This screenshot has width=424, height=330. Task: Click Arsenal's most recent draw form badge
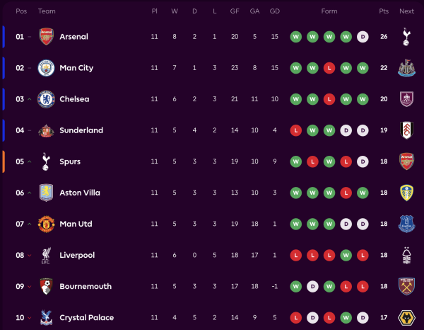coord(363,37)
